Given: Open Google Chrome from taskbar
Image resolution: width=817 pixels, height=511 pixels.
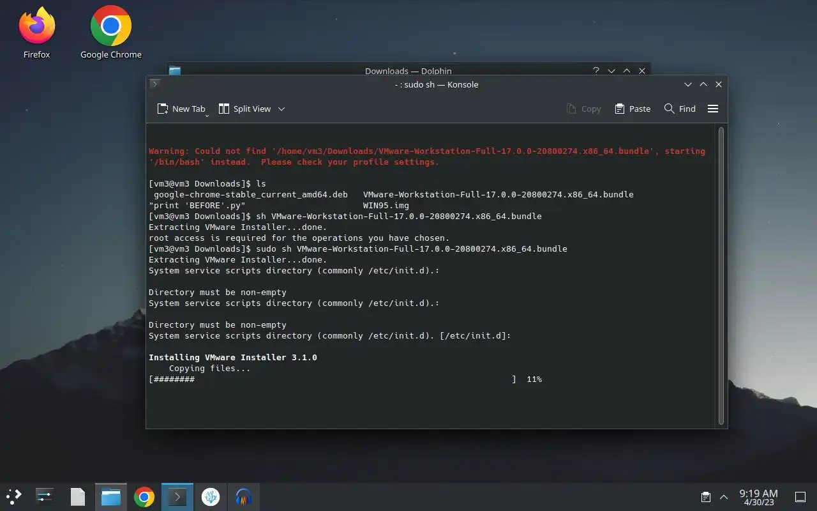Looking at the screenshot, I should pyautogui.click(x=144, y=496).
